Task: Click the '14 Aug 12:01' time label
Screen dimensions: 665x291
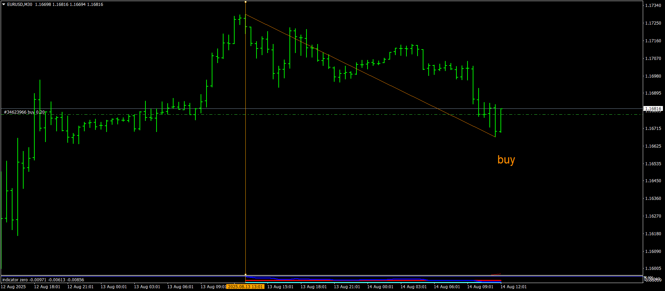Action: [x=514, y=287]
